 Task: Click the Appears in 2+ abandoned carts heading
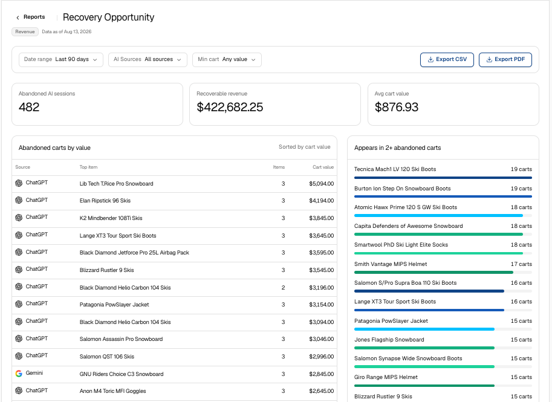click(x=397, y=148)
